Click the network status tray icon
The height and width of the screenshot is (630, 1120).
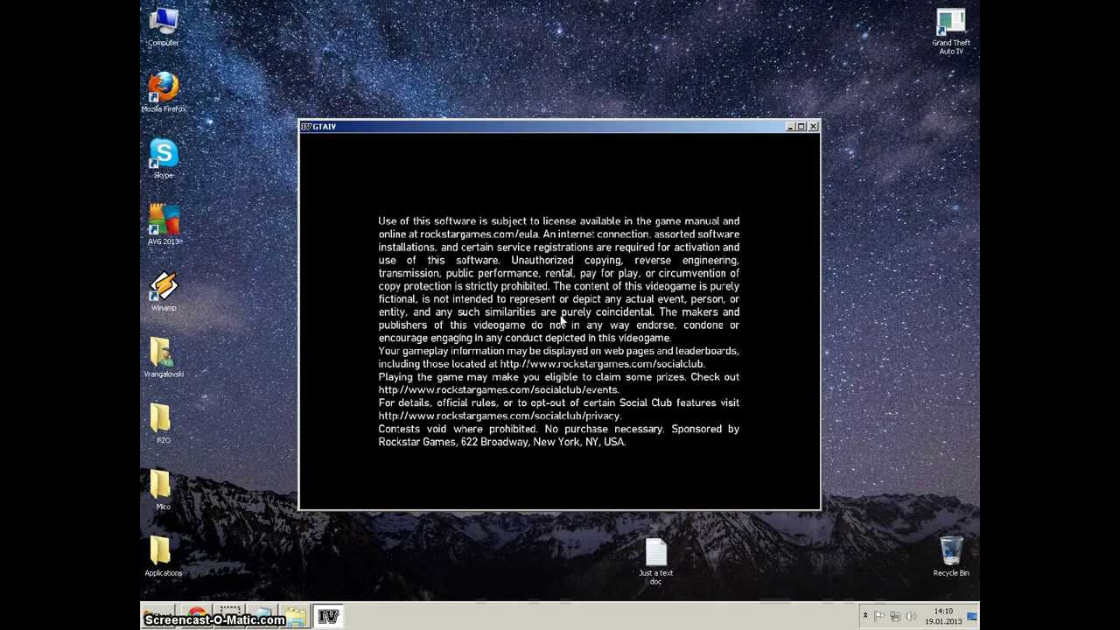point(895,616)
